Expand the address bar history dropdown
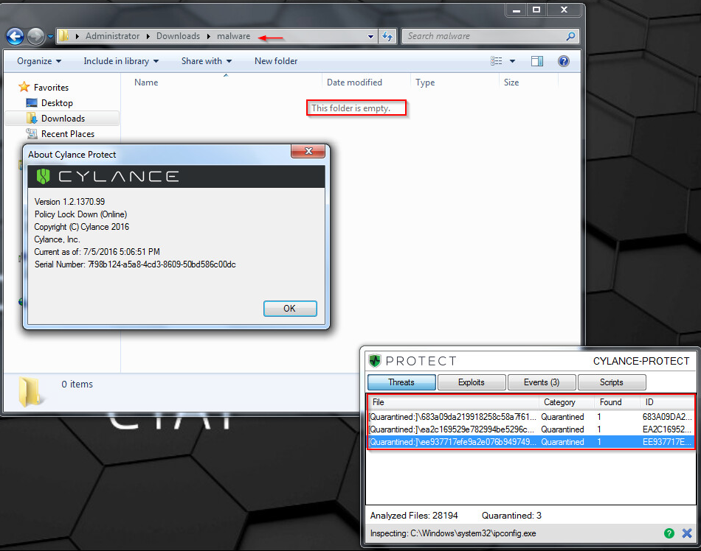The width and height of the screenshot is (701, 551). point(370,36)
